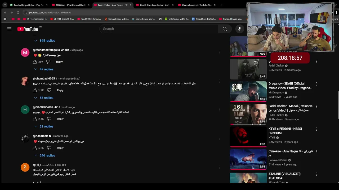Open the Mr Draganov channel name
The width and height of the screenshot is (339, 190).
tap(276, 93)
